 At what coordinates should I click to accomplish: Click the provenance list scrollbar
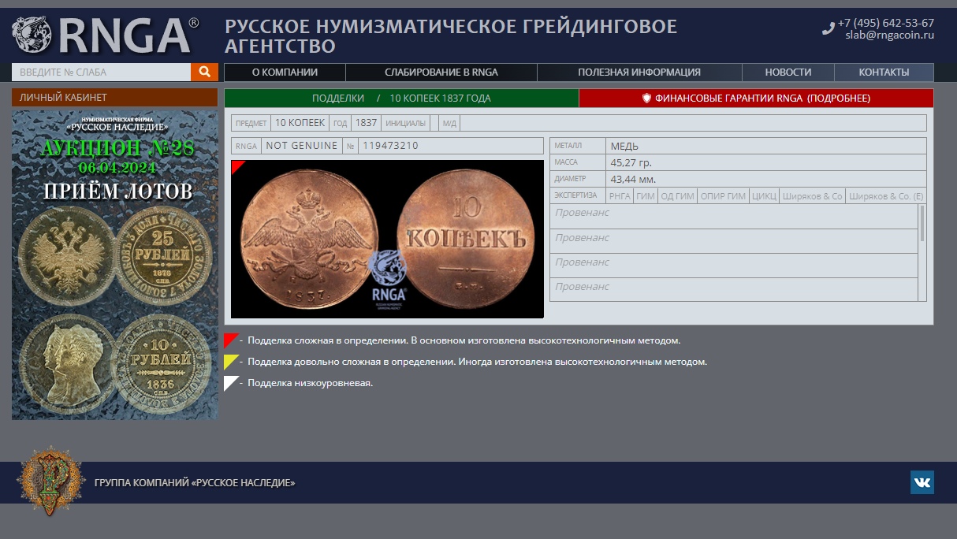922,224
